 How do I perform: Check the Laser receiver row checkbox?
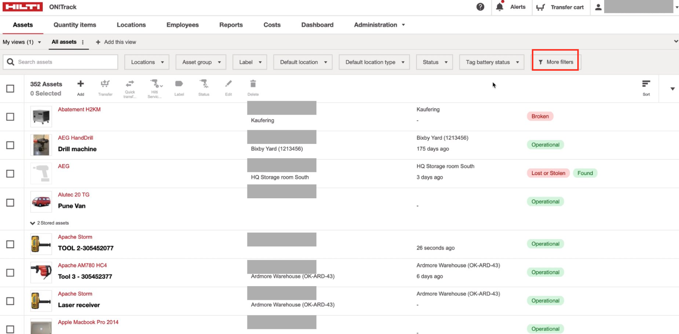(11, 301)
